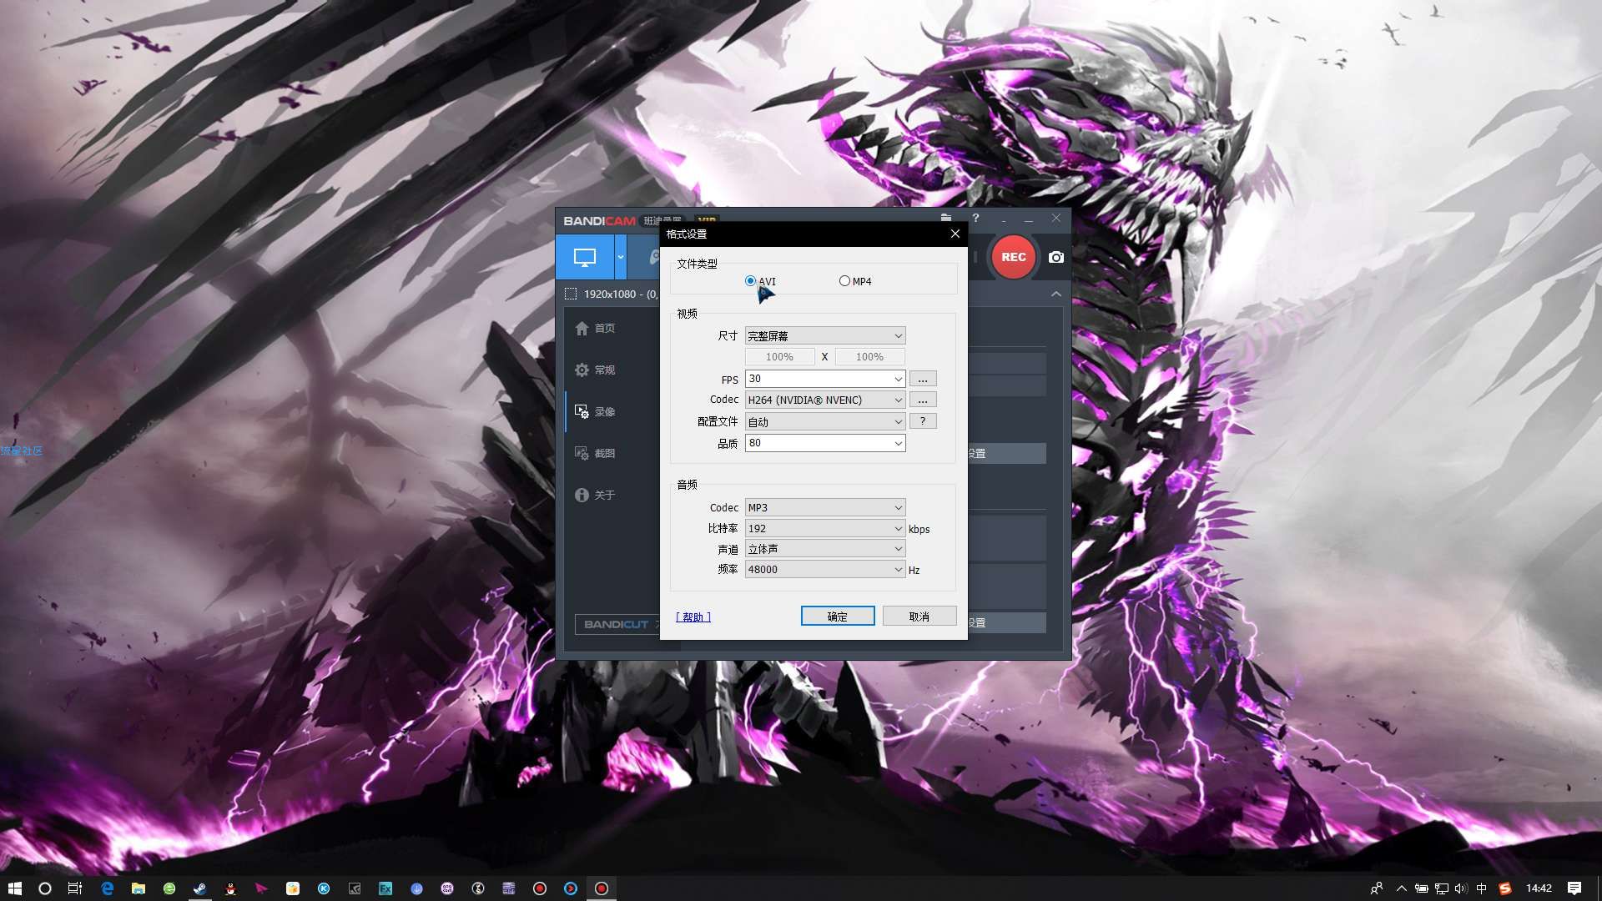The height and width of the screenshot is (901, 1602).
Task: Click the selection rectangle icon beside 1920x1080
Action: coord(571,294)
